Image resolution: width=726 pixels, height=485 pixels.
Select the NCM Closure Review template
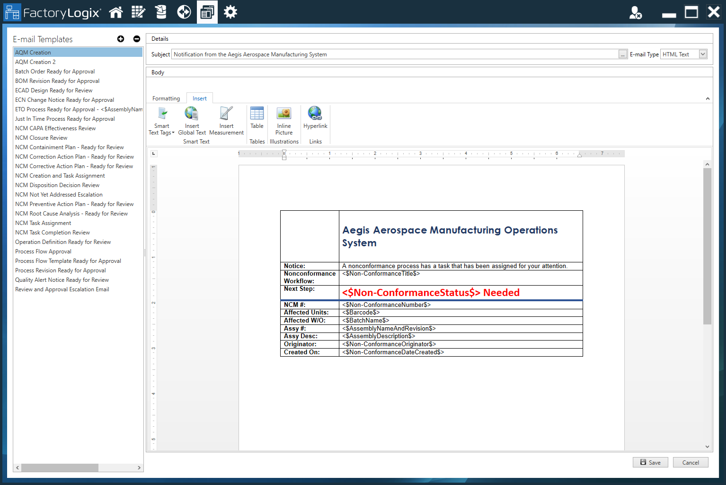click(41, 137)
